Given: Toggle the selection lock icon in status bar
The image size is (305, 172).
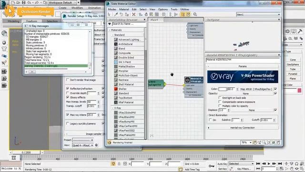Looking at the screenshot, I should pos(119,164).
